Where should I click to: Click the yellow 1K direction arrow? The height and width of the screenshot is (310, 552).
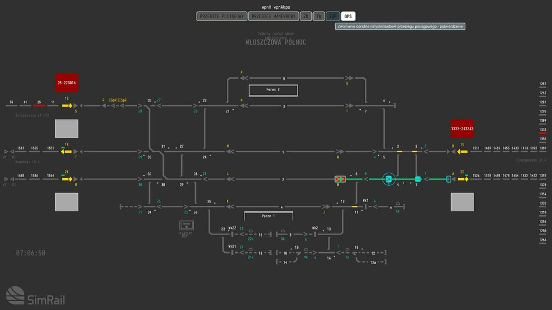[67, 151]
